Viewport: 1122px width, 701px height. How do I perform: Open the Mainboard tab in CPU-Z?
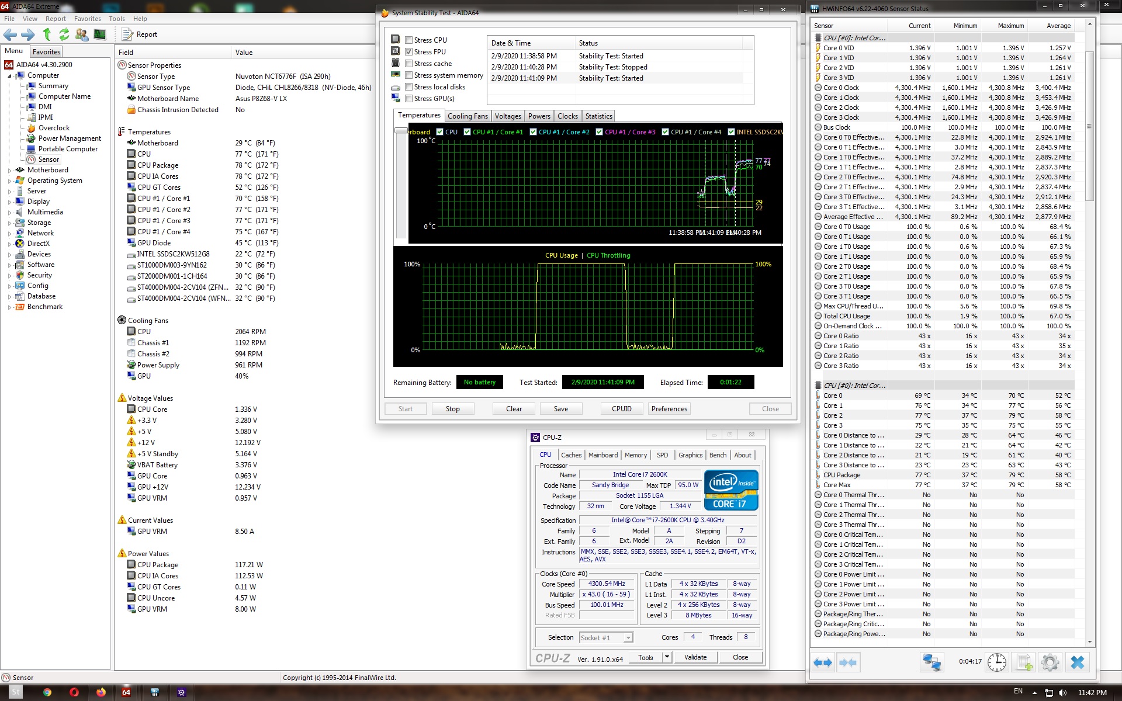click(x=602, y=455)
